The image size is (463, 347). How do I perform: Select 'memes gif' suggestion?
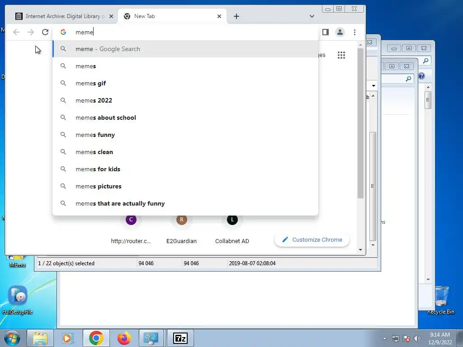185,83
